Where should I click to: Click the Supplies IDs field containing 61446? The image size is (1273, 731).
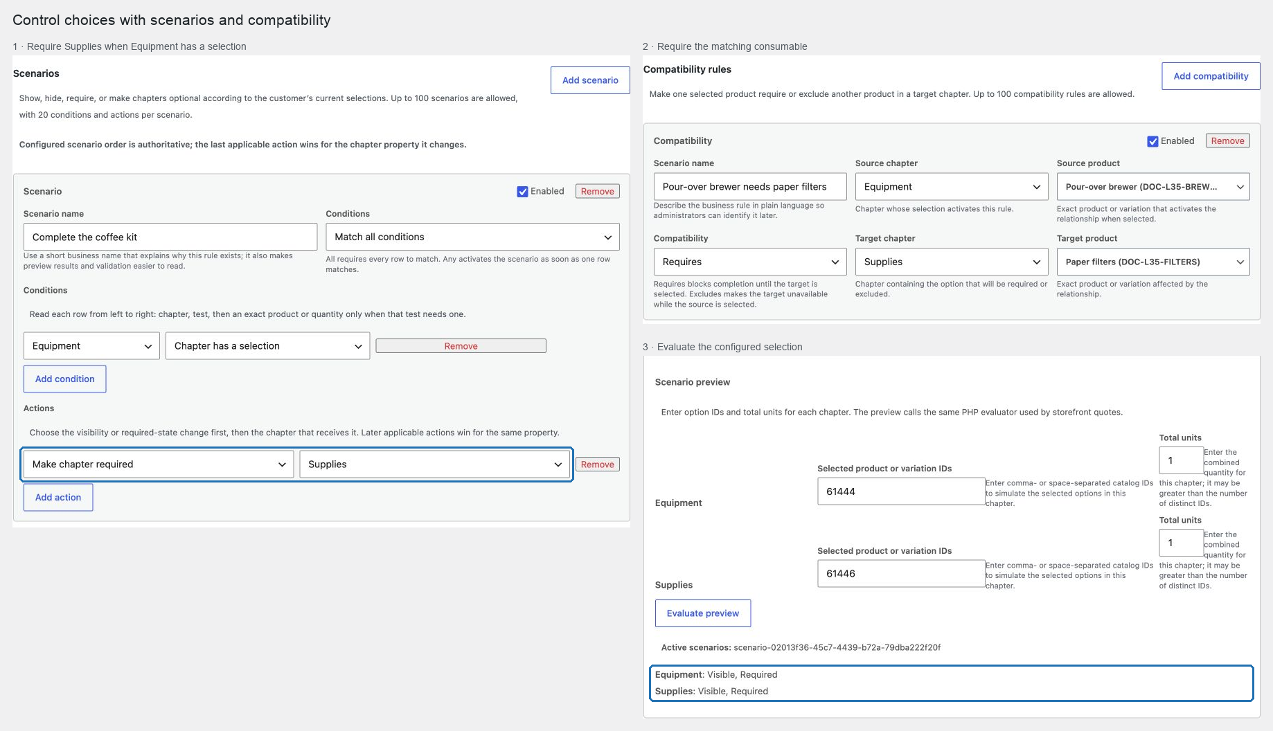coord(901,574)
